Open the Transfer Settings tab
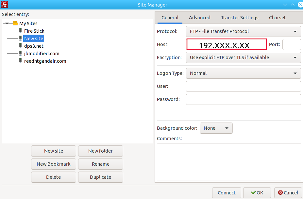Viewport: 303px width, 199px height. point(240,18)
